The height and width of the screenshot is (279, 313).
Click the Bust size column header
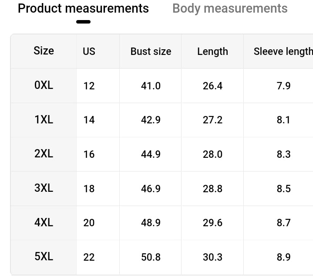tap(151, 51)
